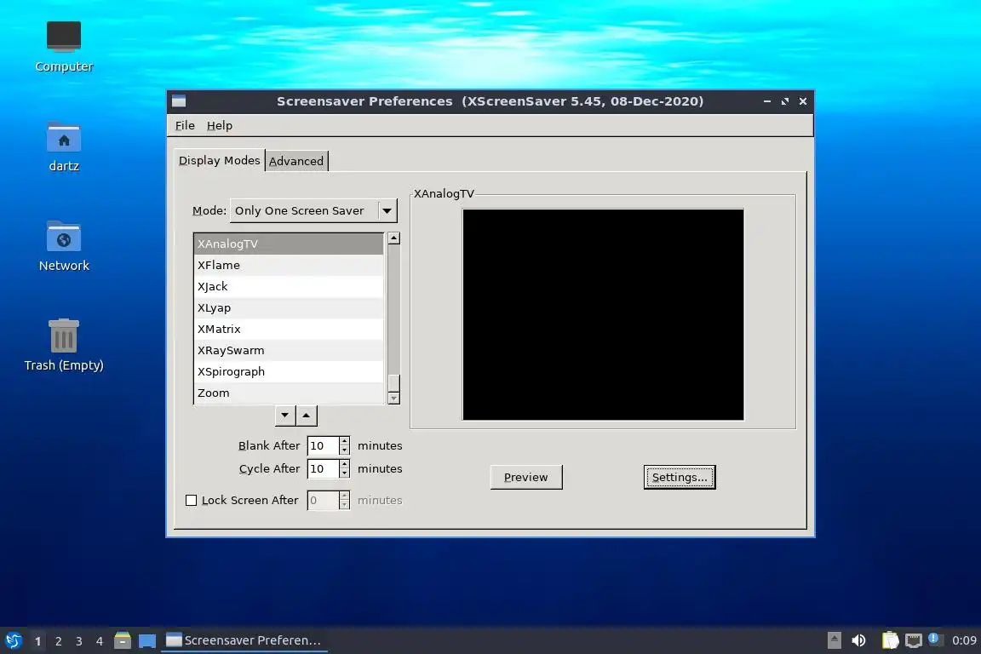Click the show desktop taskbar icon
The image size is (981, 654).
click(x=147, y=640)
